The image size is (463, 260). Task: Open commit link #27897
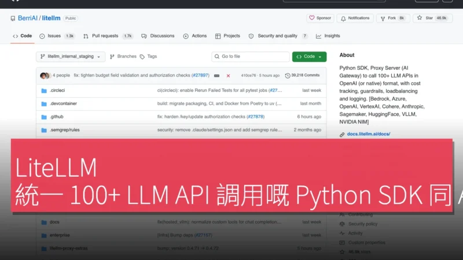[200, 76]
